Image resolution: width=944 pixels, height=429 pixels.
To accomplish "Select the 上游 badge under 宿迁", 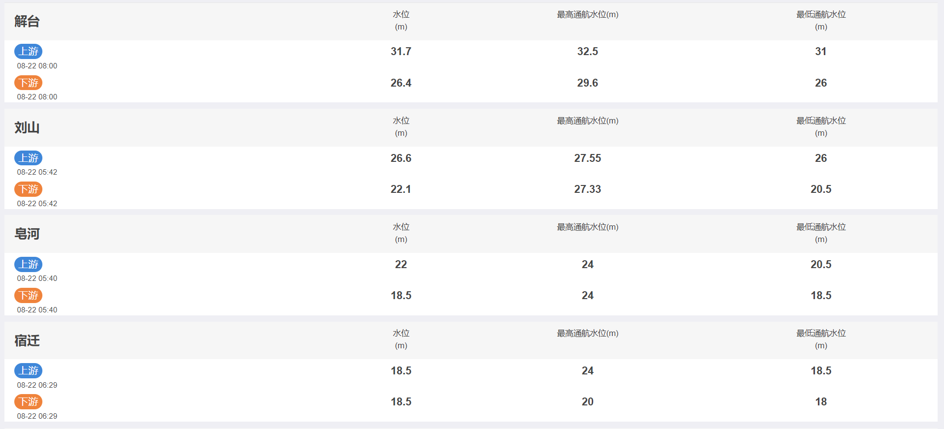I will pyautogui.click(x=28, y=370).
